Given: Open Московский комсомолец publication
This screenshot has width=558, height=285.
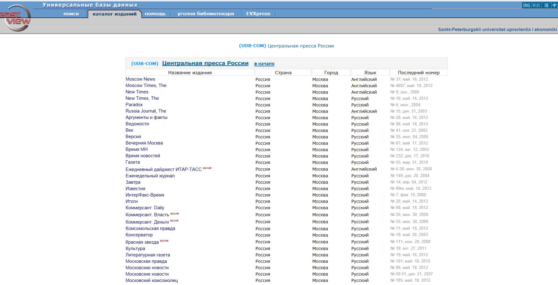Looking at the screenshot, I should pos(152,280).
